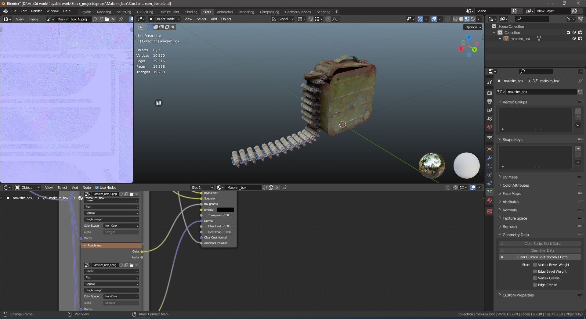Switch to Geometry Nodes workspace tab
Viewport: 586px width, 319px height.
tap(298, 12)
